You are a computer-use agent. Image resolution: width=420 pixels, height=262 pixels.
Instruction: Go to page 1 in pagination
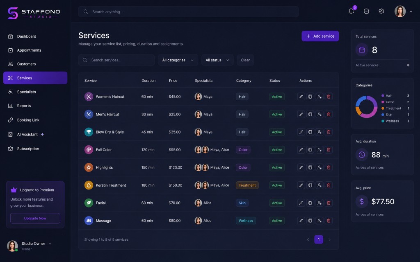click(318, 239)
